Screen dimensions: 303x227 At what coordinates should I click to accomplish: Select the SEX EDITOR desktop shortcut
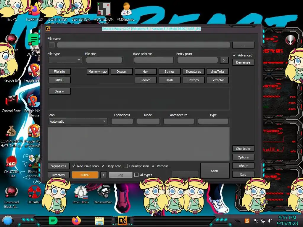tap(80, 12)
